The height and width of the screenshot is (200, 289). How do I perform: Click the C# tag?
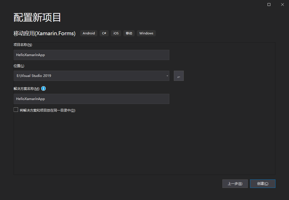[104, 33]
